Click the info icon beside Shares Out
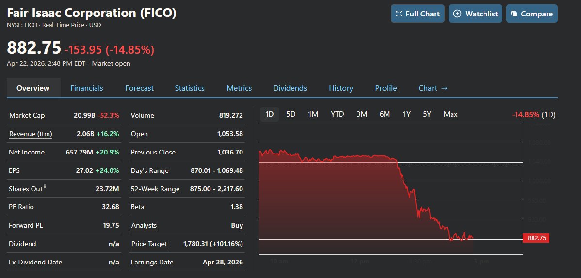 click(45, 186)
